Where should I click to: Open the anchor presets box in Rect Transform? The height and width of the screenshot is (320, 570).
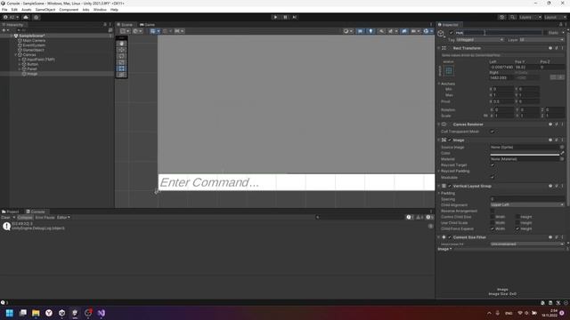point(449,71)
